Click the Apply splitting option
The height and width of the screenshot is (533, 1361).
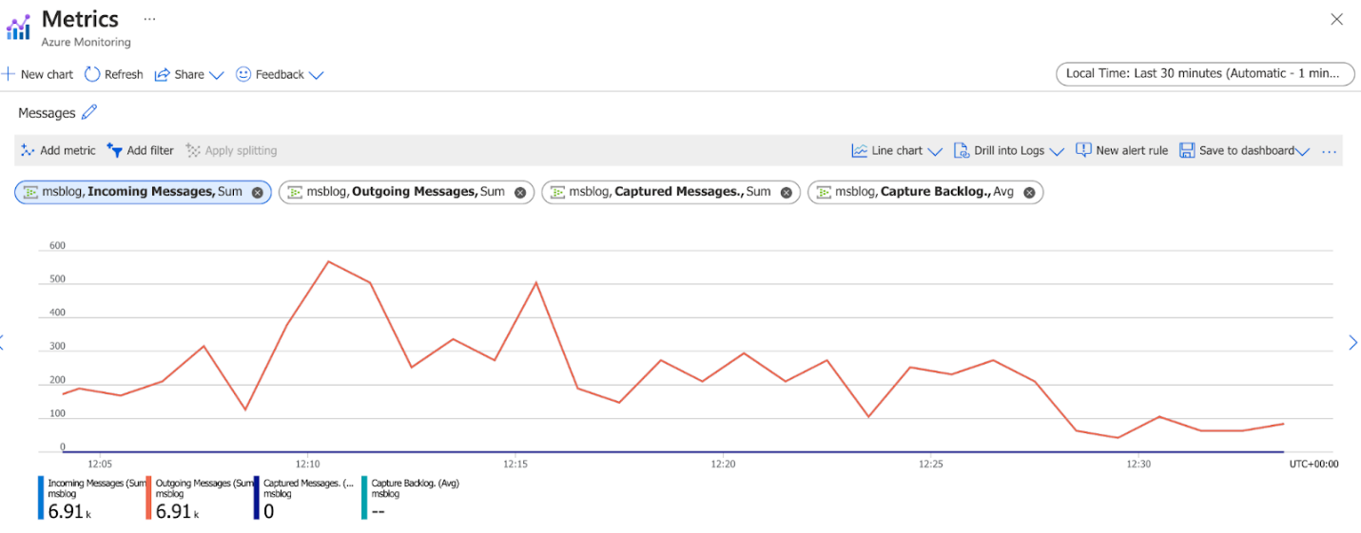point(231,150)
